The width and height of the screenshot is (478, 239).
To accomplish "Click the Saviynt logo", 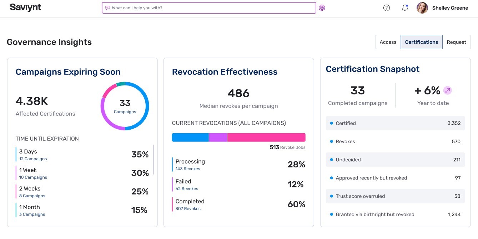I will (25, 7).
